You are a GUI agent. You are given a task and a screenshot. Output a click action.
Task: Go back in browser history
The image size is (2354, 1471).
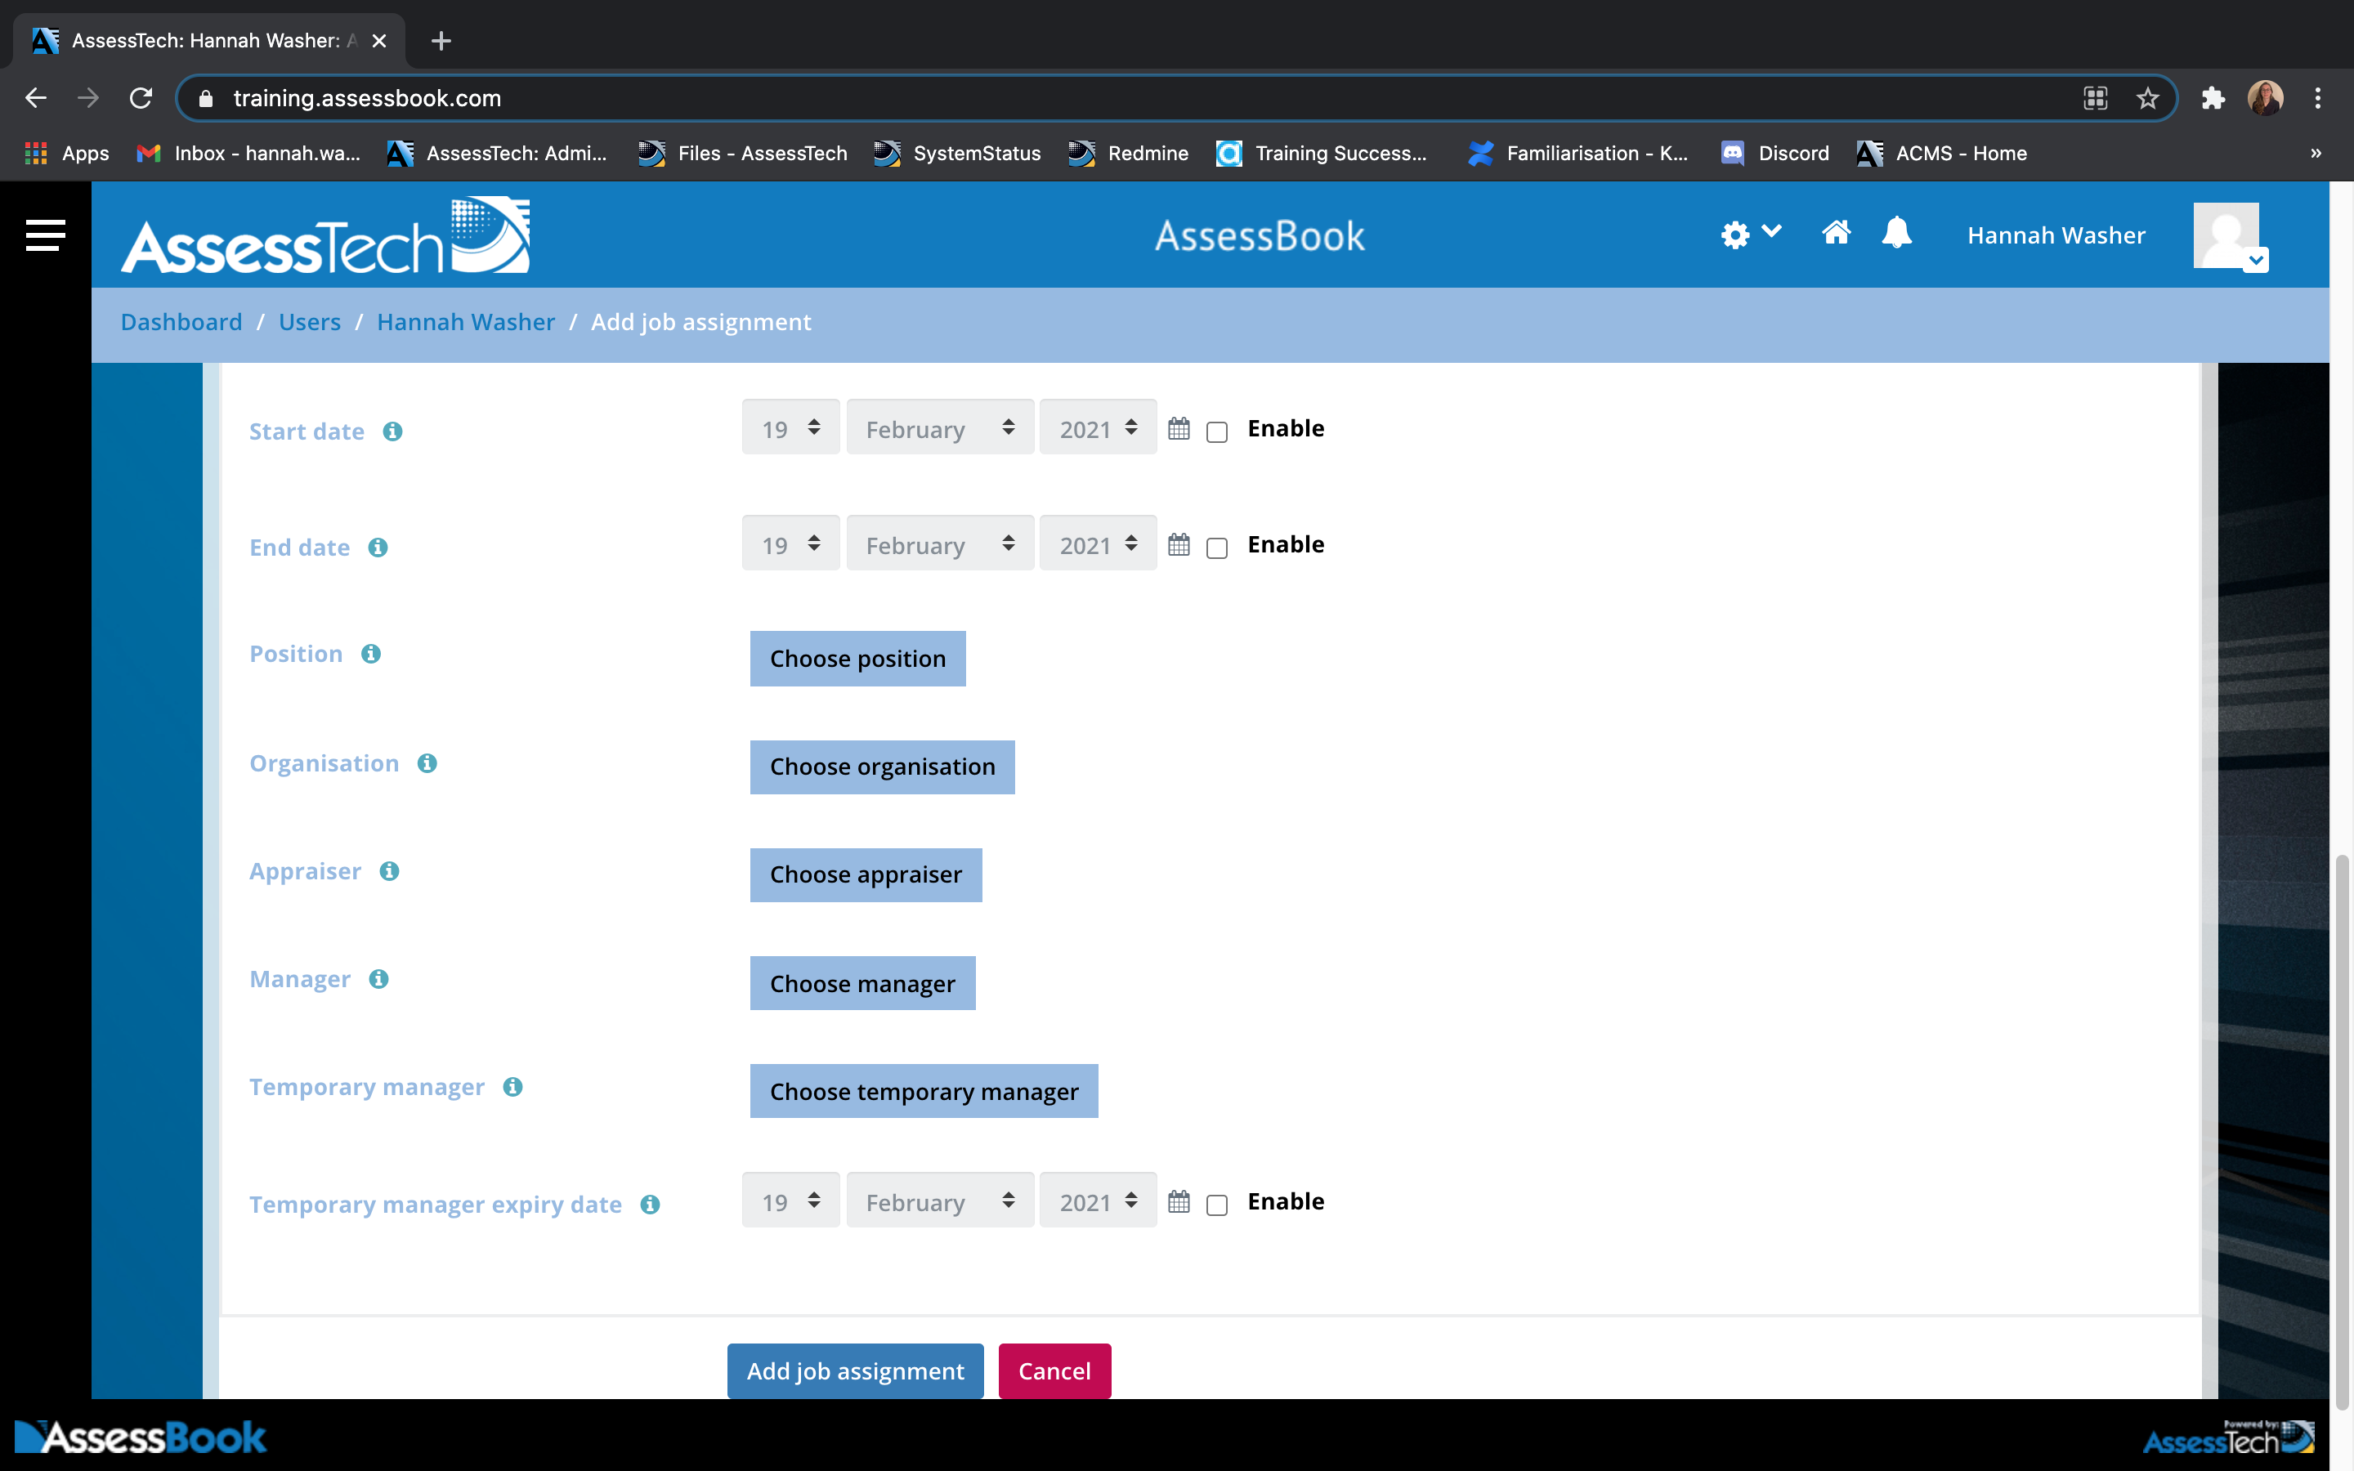[36, 98]
